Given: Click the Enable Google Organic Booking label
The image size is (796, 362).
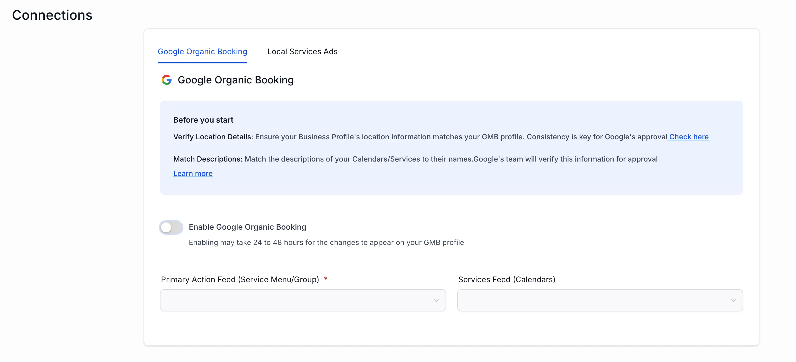Looking at the screenshot, I should coord(248,227).
